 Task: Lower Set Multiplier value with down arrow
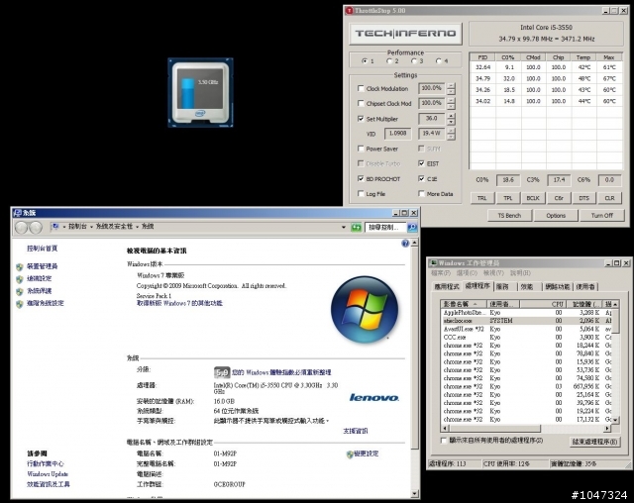[451, 122]
